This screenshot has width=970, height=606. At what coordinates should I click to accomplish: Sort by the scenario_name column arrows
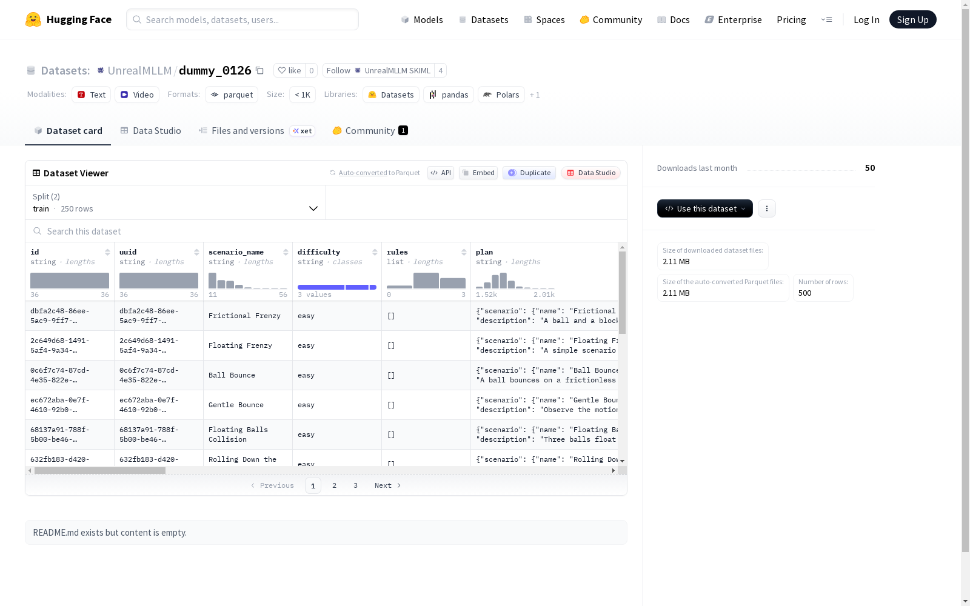pyautogui.click(x=286, y=252)
